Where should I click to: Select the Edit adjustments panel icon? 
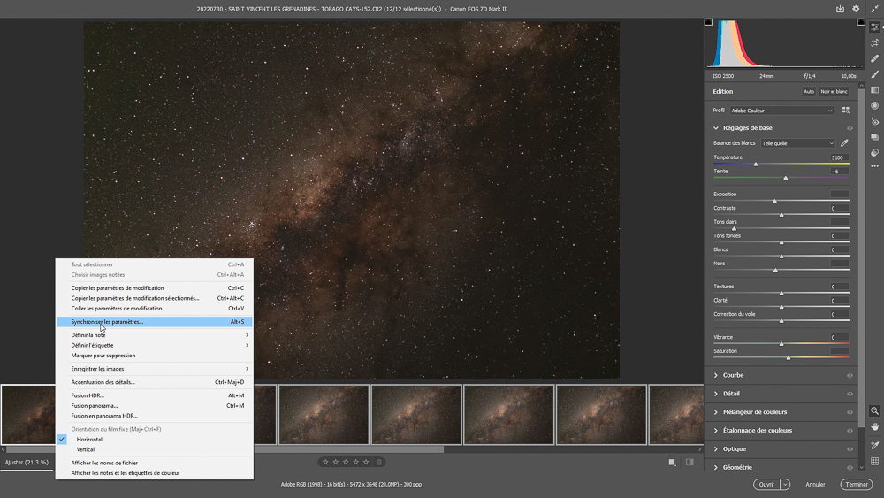874,27
